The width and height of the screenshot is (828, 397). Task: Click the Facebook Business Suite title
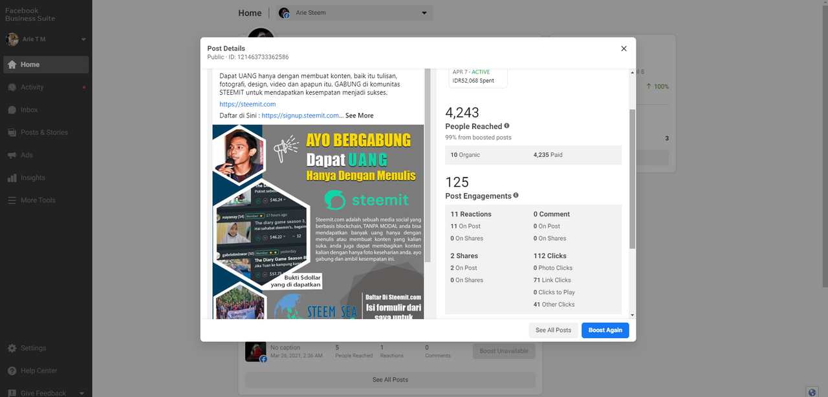pyautogui.click(x=30, y=14)
